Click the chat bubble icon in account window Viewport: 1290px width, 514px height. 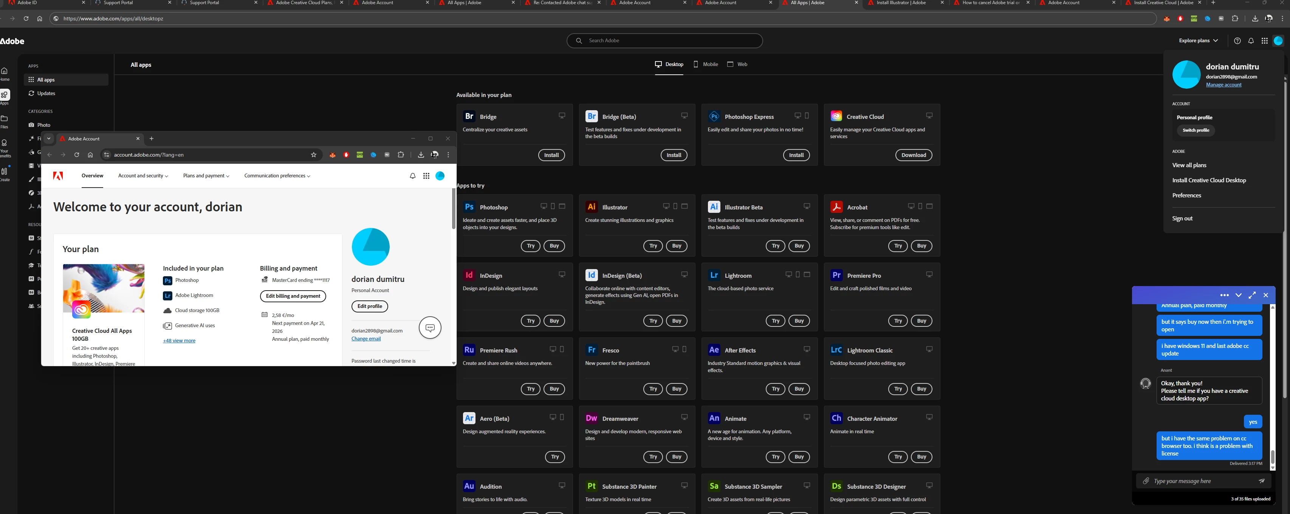(x=430, y=328)
